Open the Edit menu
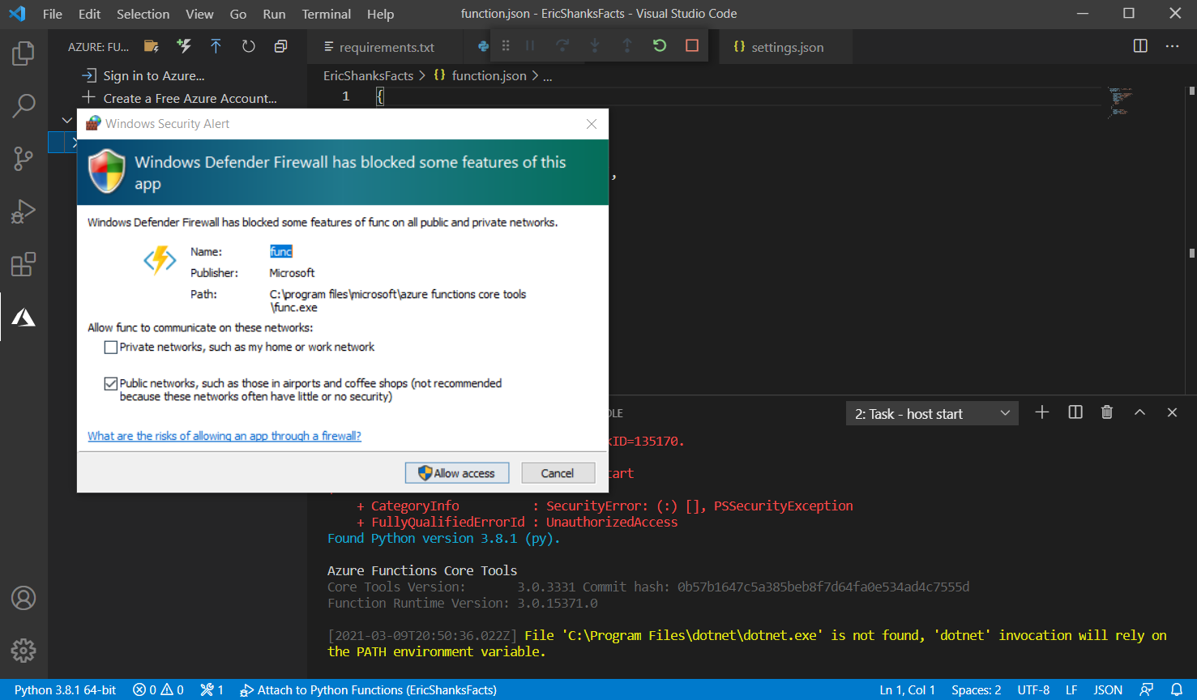 (x=90, y=14)
